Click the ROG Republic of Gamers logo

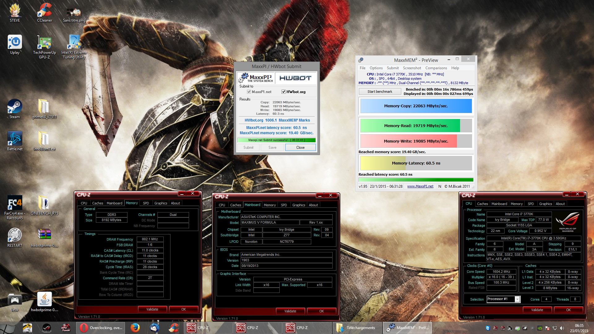567,222
